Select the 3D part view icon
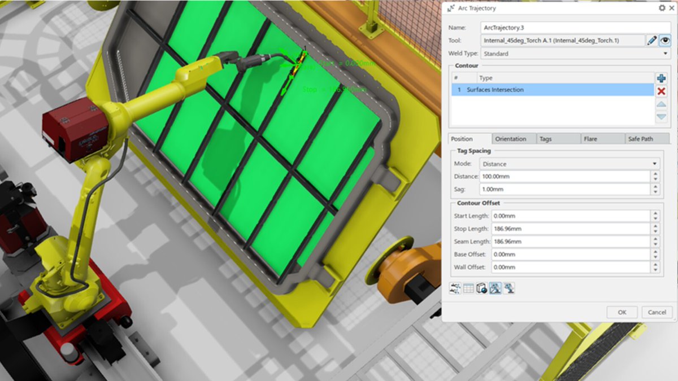 [481, 288]
